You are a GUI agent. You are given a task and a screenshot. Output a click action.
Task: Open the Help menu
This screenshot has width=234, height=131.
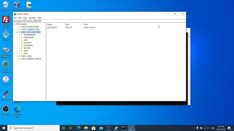point(39,18)
